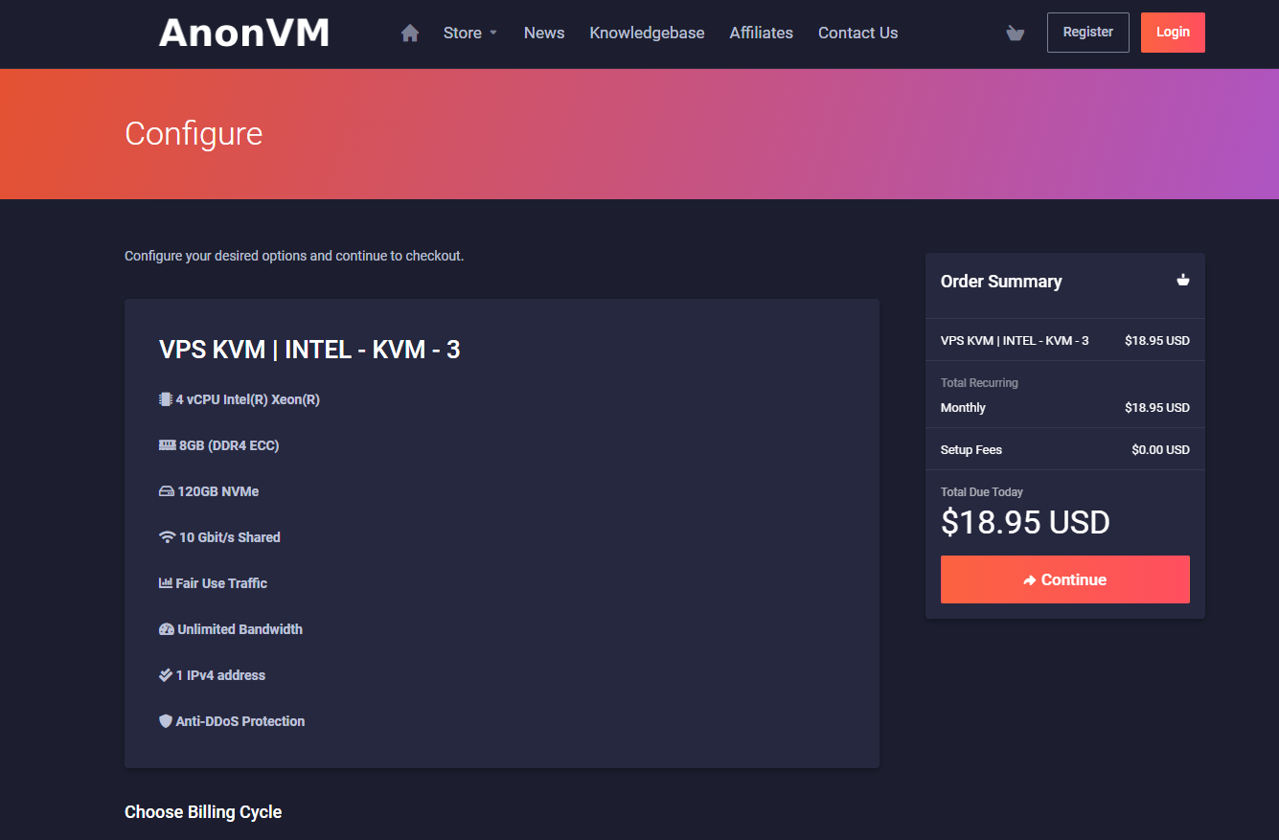Expand the Store dropdown menu

coord(464,33)
